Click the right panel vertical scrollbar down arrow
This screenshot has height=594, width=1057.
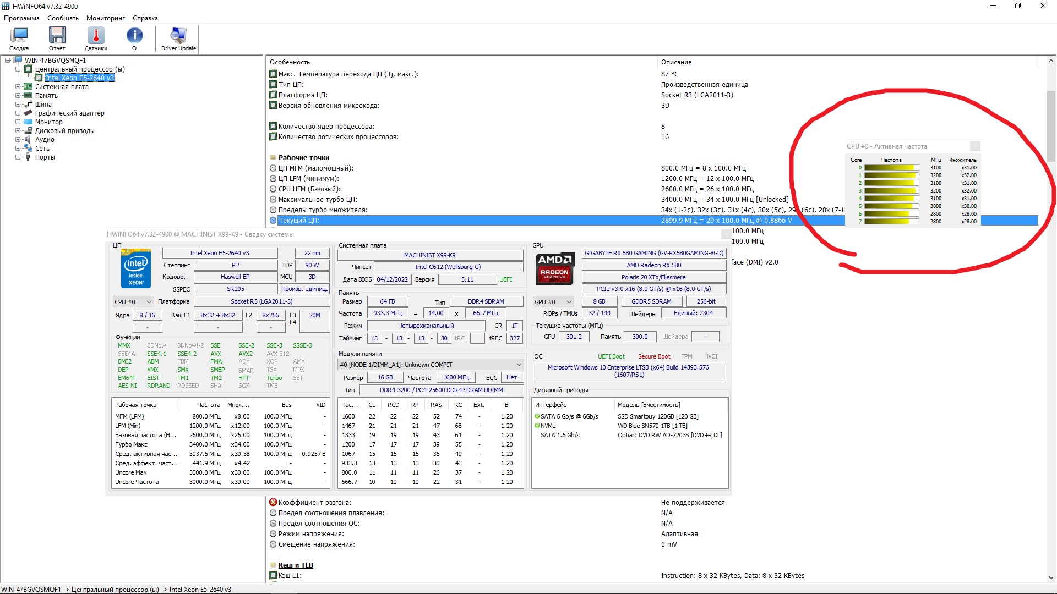(x=1051, y=577)
